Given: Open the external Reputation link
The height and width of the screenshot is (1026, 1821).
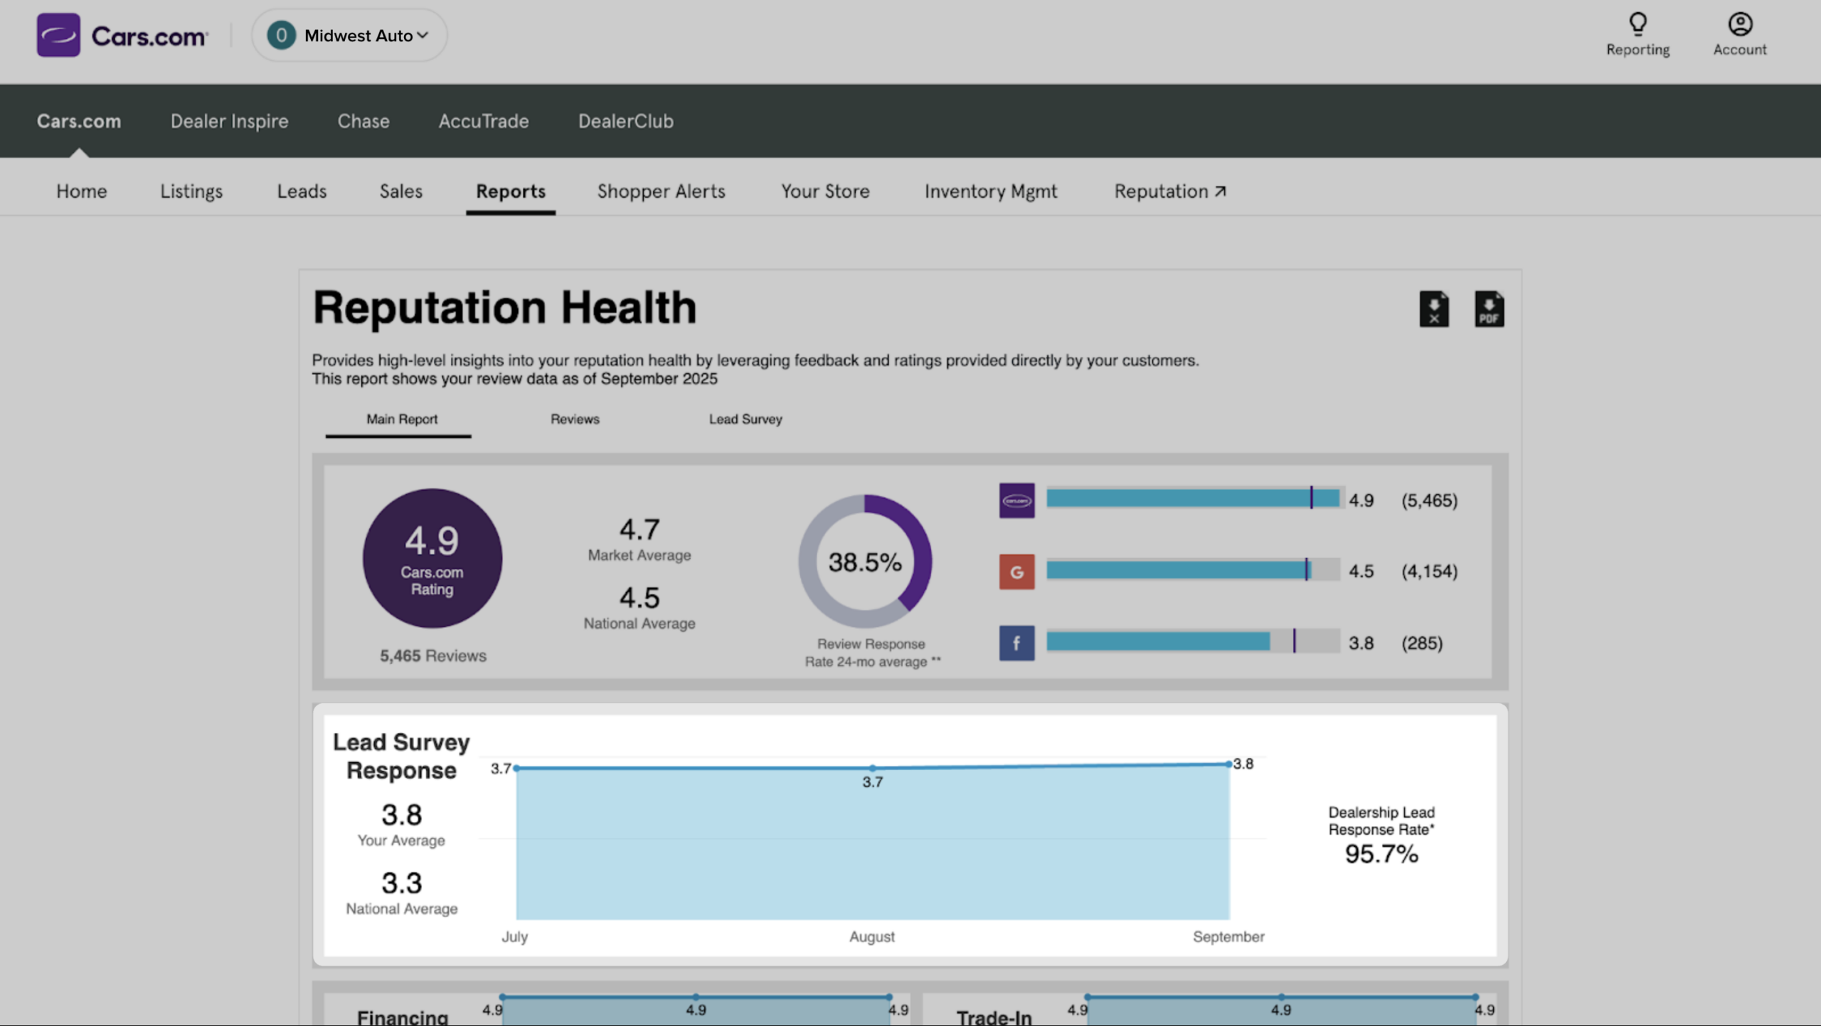Looking at the screenshot, I should tap(1170, 191).
